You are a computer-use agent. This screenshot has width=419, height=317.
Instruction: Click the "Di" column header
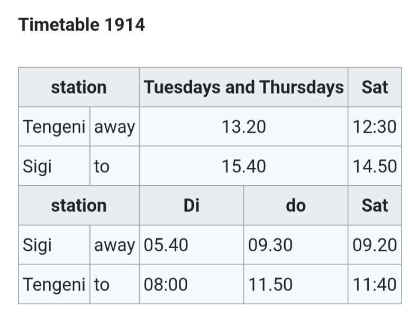tap(191, 205)
